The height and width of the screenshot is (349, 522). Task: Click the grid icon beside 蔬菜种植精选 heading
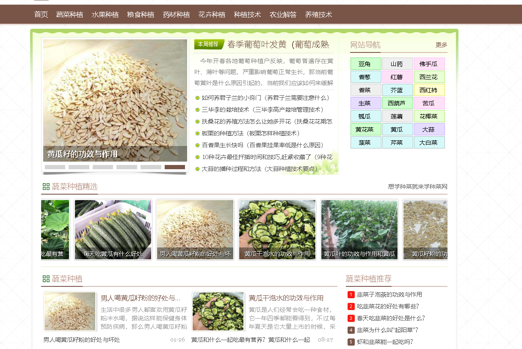click(x=46, y=186)
